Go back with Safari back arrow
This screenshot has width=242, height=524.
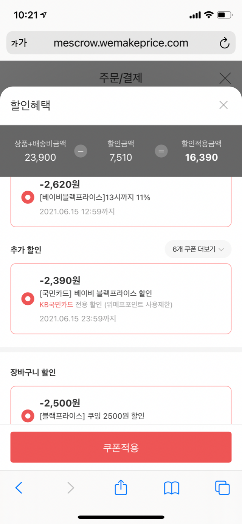coord(19,488)
